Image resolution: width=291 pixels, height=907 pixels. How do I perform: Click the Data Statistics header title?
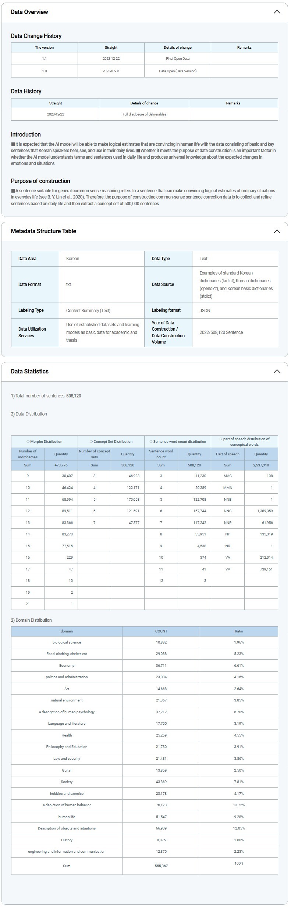pos(30,371)
